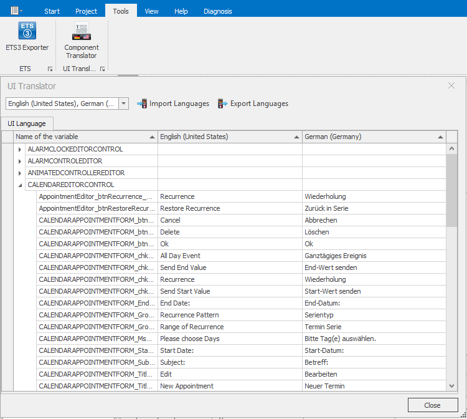Viewport: 467px width, 419px height.
Task: Open UI Transl... group dialog launcher
Action: [x=103, y=69]
